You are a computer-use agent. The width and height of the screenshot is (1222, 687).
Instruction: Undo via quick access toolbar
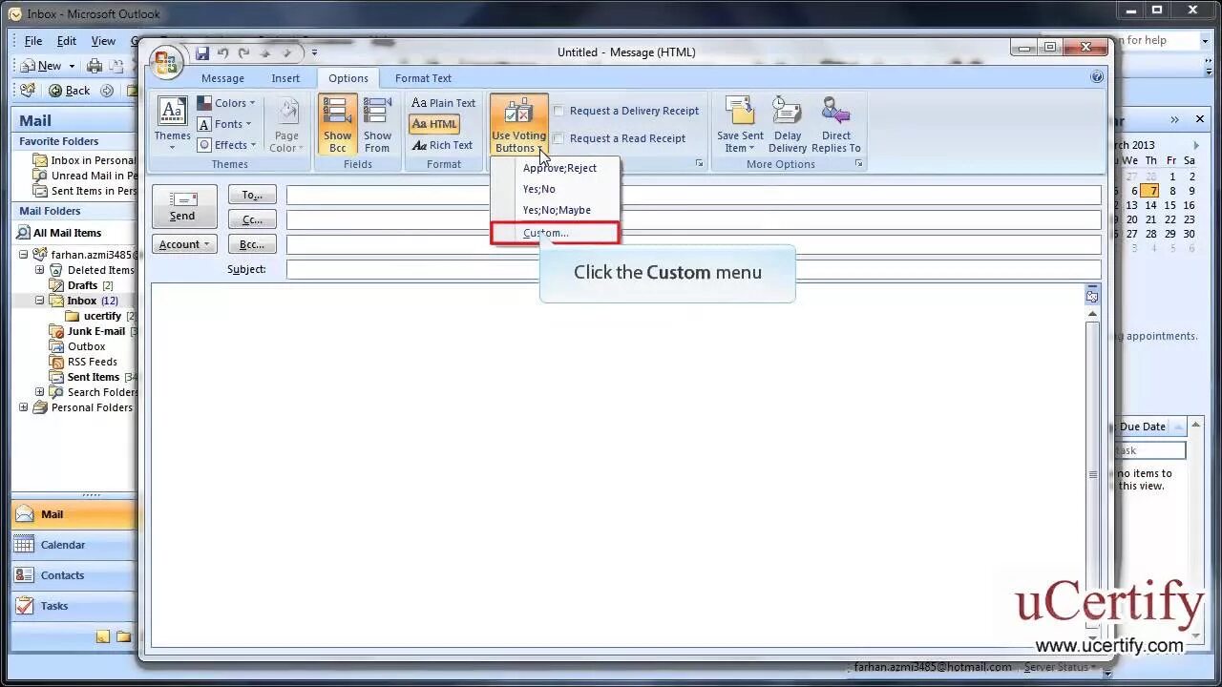(223, 53)
